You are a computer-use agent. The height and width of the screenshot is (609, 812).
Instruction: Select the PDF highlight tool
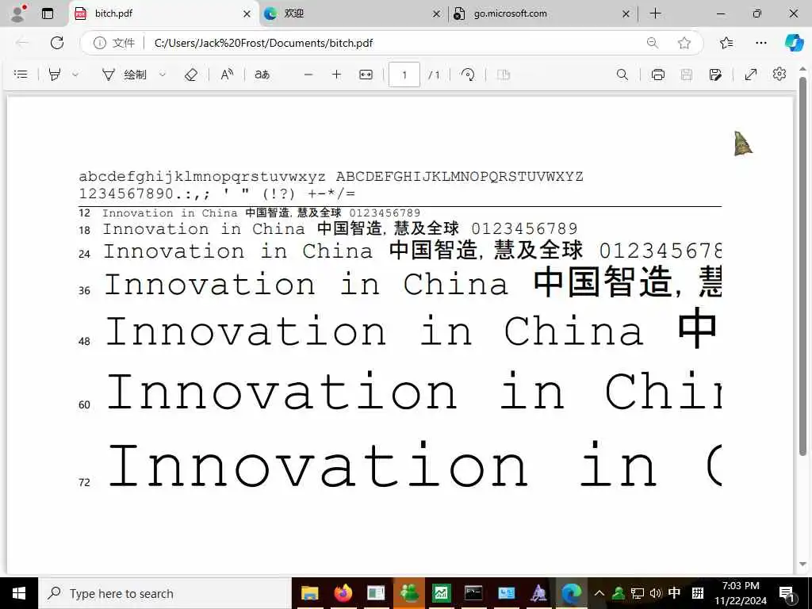[55, 75]
